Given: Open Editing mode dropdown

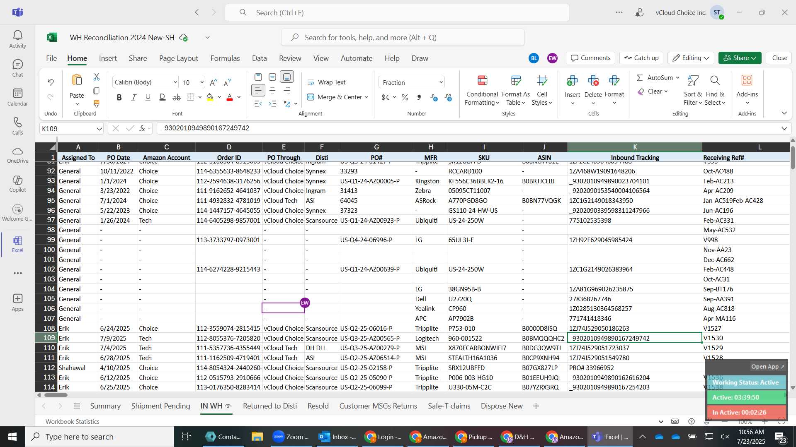Looking at the screenshot, I should point(691,58).
